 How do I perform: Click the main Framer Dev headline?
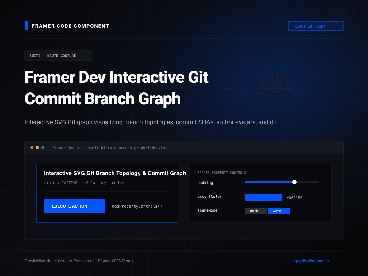pyautogui.click(x=117, y=88)
